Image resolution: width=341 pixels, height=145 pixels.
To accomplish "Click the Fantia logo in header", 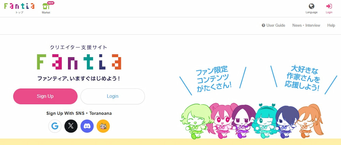I will coord(19,6).
